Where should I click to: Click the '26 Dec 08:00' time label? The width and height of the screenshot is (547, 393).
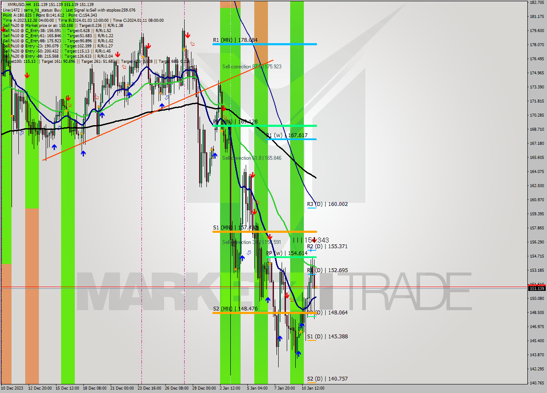point(177,388)
